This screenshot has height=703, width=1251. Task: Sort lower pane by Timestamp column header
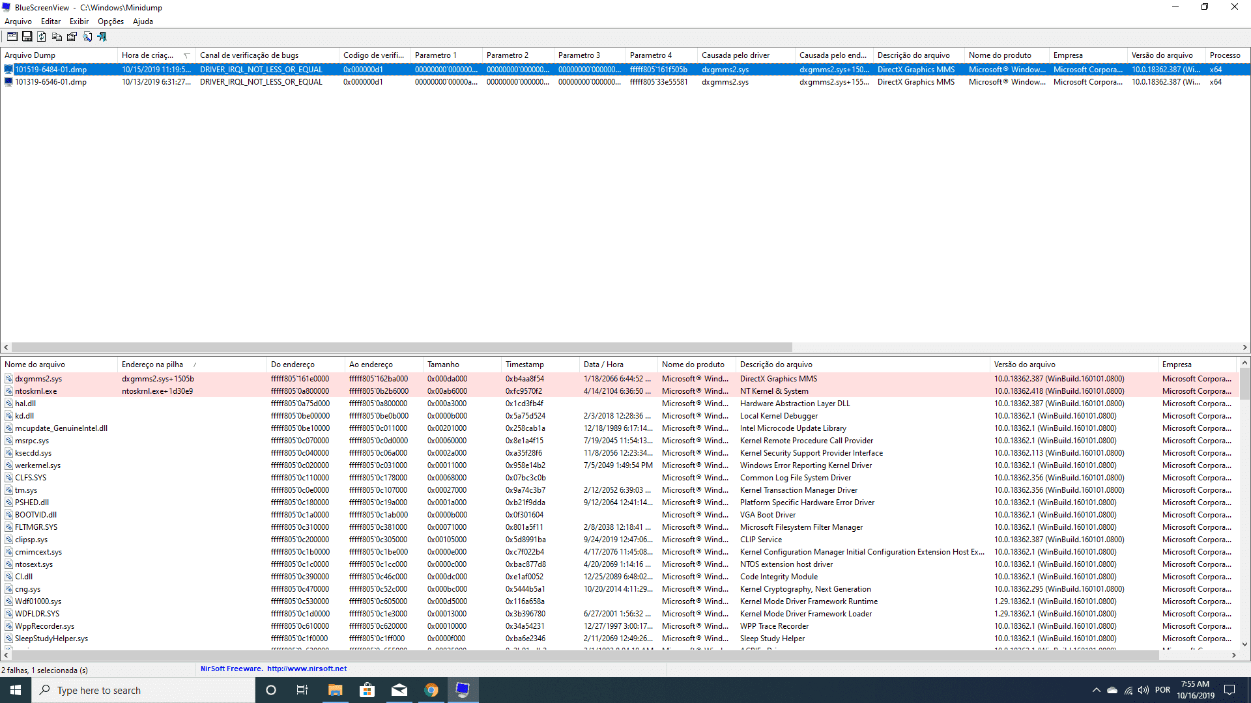tap(540, 365)
